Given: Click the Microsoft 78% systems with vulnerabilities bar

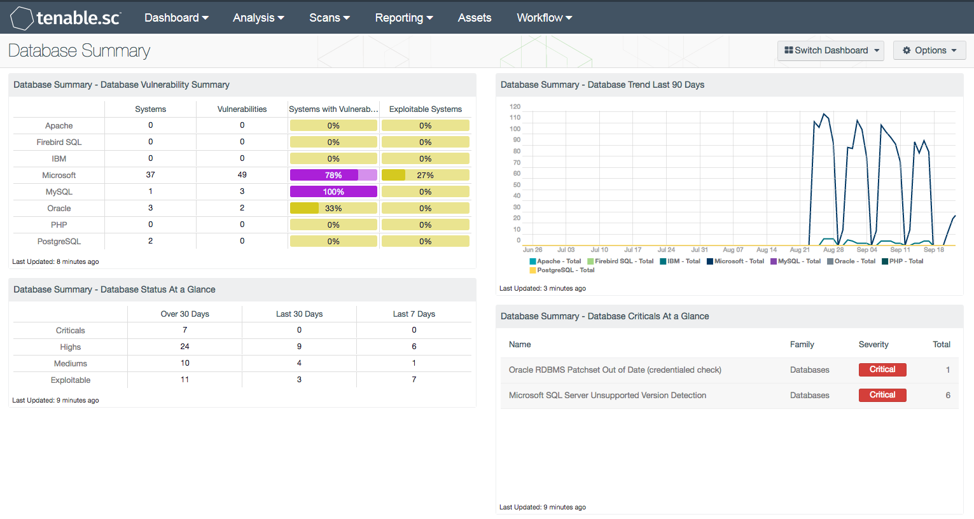Looking at the screenshot, I should tap(333, 175).
